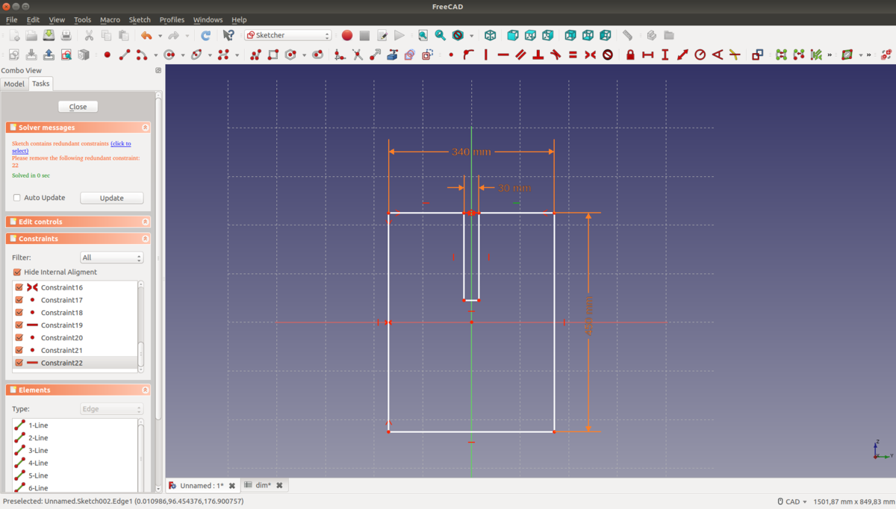Apply the symmetric constraint tool
Screen dimensions: 896x509
coord(590,54)
